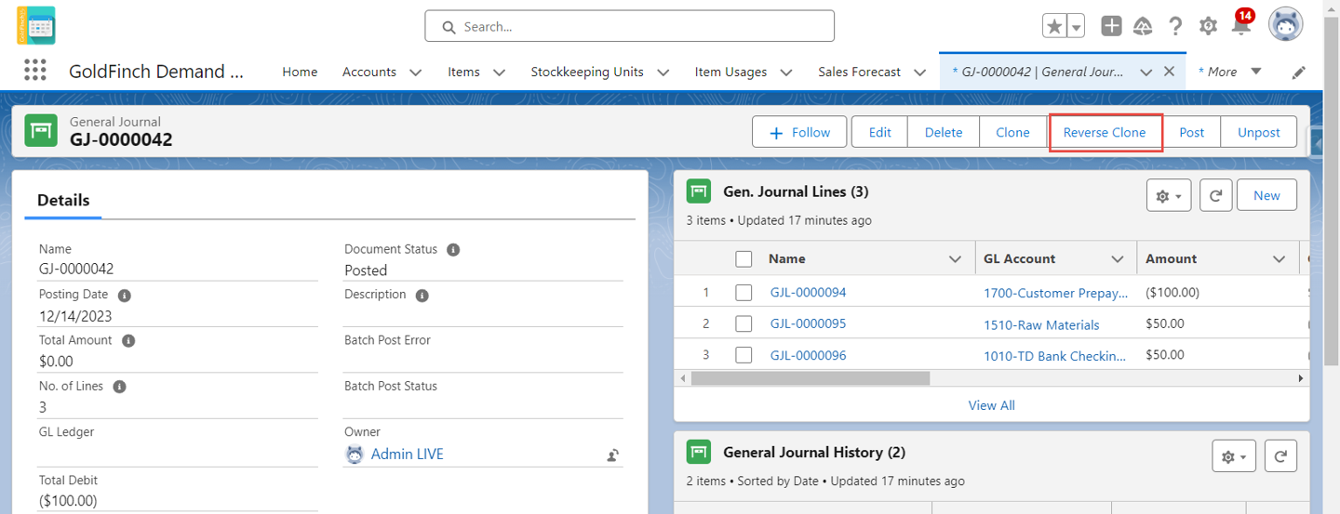Open the Item Usages tab
1340x514 pixels.
click(730, 72)
